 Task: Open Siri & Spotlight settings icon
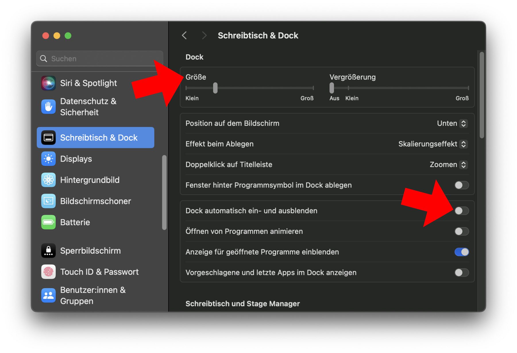(48, 83)
